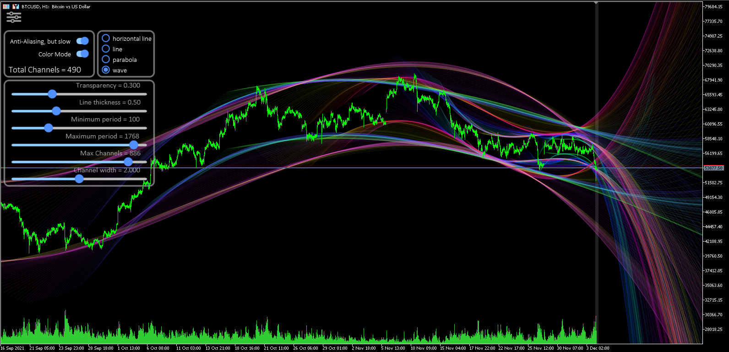Toggle the Color Mode switch
Viewport: 729px width, 352px height.
point(82,54)
